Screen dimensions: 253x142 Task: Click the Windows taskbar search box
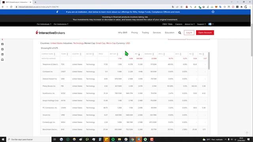29,139
